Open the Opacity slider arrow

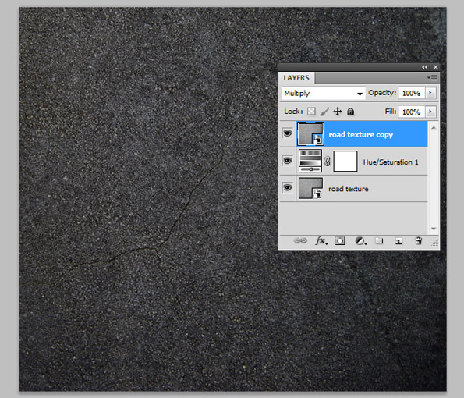[430, 93]
